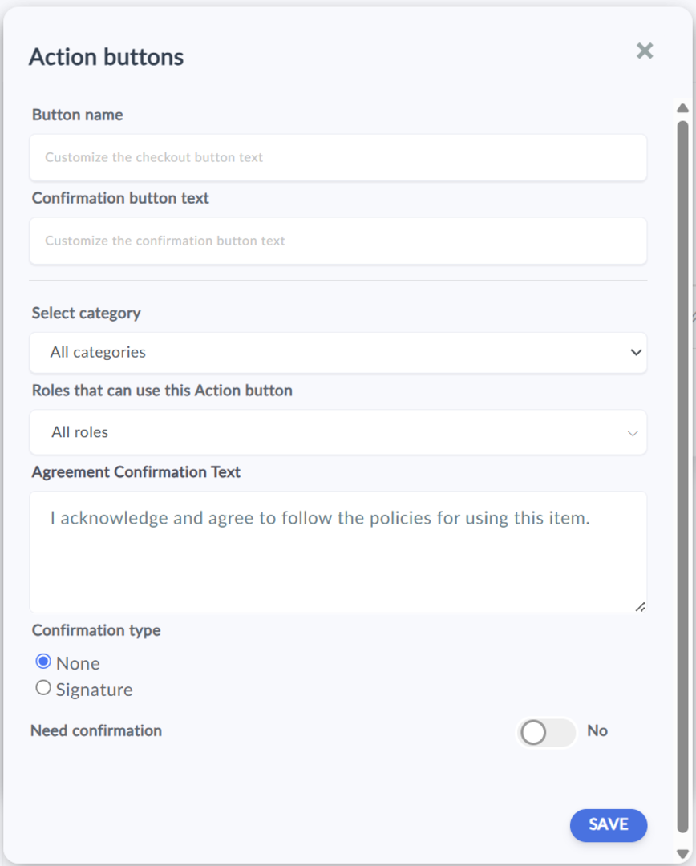Save the action button settings
Screen dimensions: 696x866
tap(608, 825)
